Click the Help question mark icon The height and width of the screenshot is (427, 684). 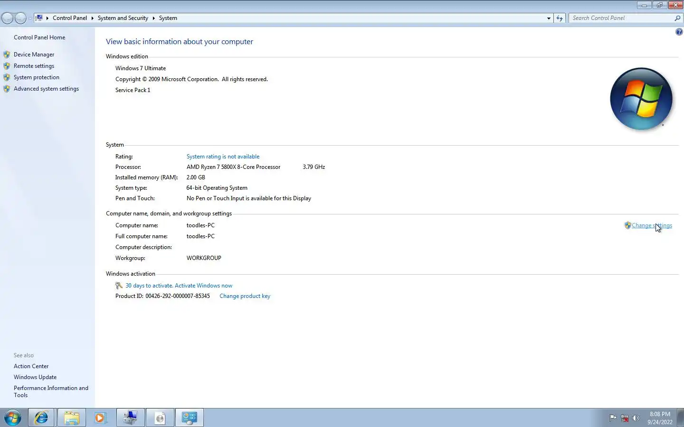679,32
